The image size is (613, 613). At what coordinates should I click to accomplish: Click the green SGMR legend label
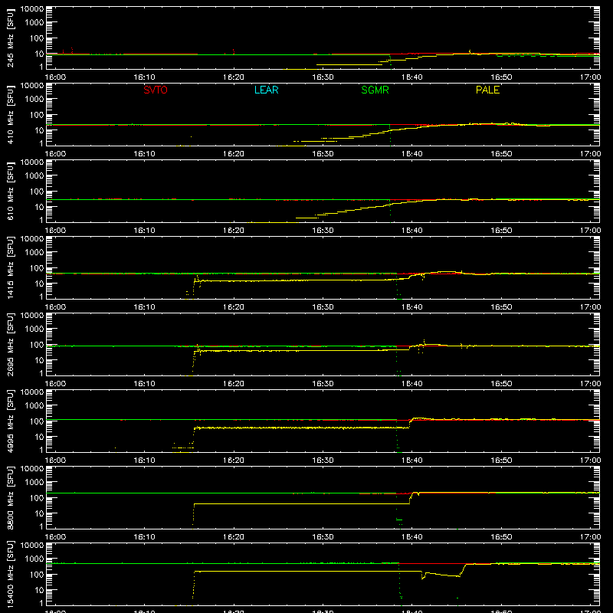[x=375, y=90]
